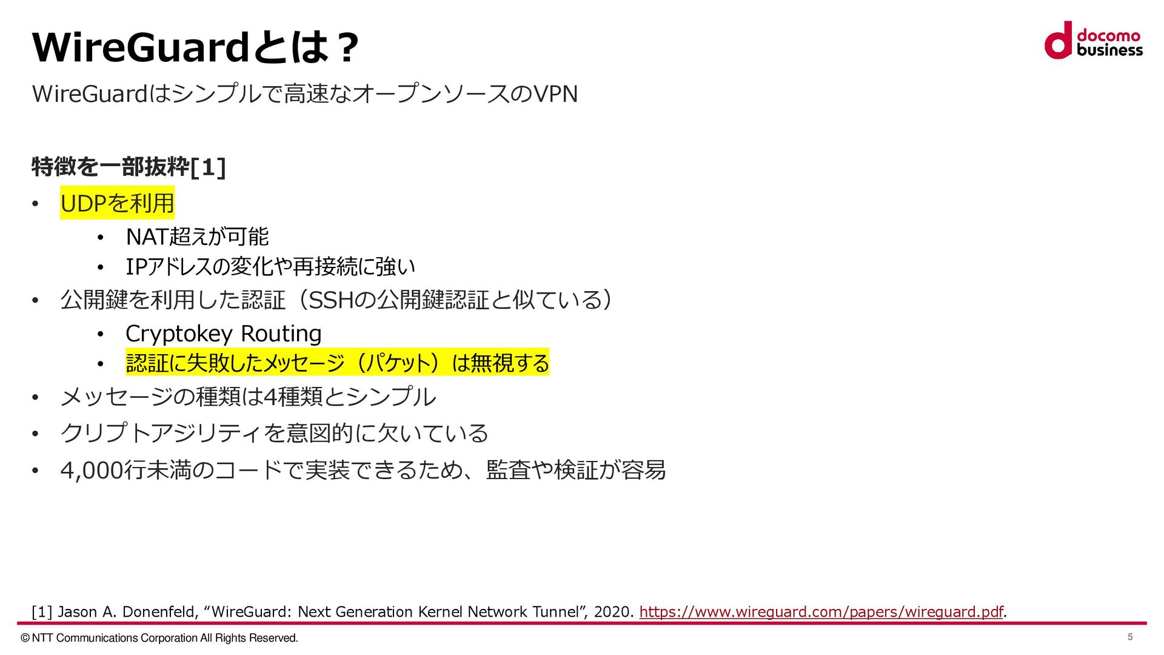Click the IPアドレスの変化や再接続に強い bullet
Viewport: 1164px width, 655px height.
point(270,266)
